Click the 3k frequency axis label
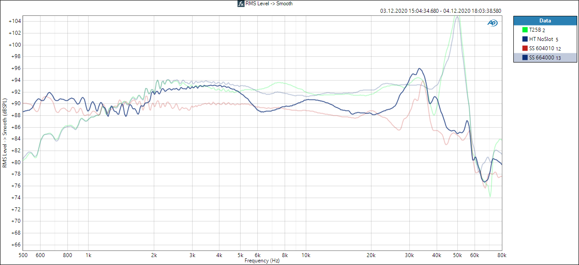This screenshot has width=579, height=265. 192,255
